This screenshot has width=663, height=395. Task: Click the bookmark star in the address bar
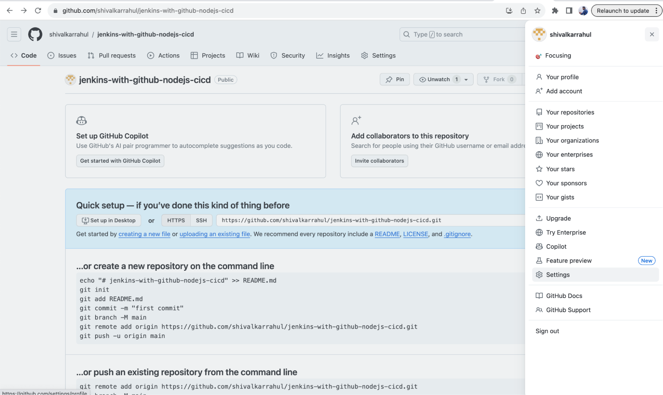(x=537, y=10)
